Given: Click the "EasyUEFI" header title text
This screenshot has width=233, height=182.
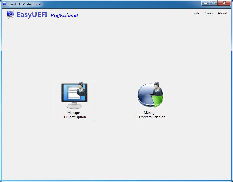Looking at the screenshot, I should [32, 15].
